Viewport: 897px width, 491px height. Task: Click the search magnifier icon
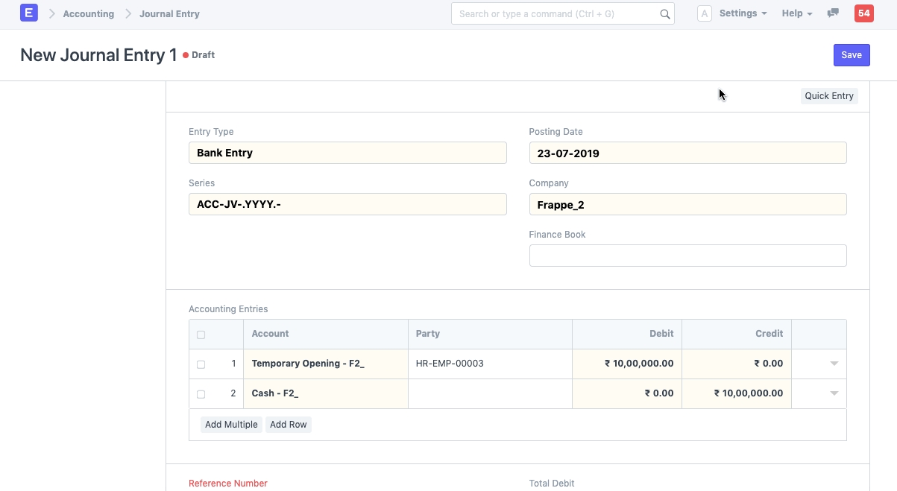point(664,14)
